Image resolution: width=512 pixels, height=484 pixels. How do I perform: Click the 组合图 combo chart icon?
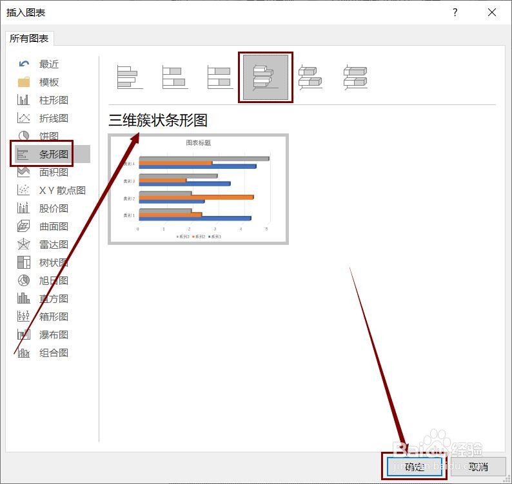[x=23, y=353]
